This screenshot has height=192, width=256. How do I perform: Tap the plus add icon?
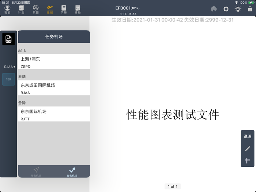click(248, 161)
